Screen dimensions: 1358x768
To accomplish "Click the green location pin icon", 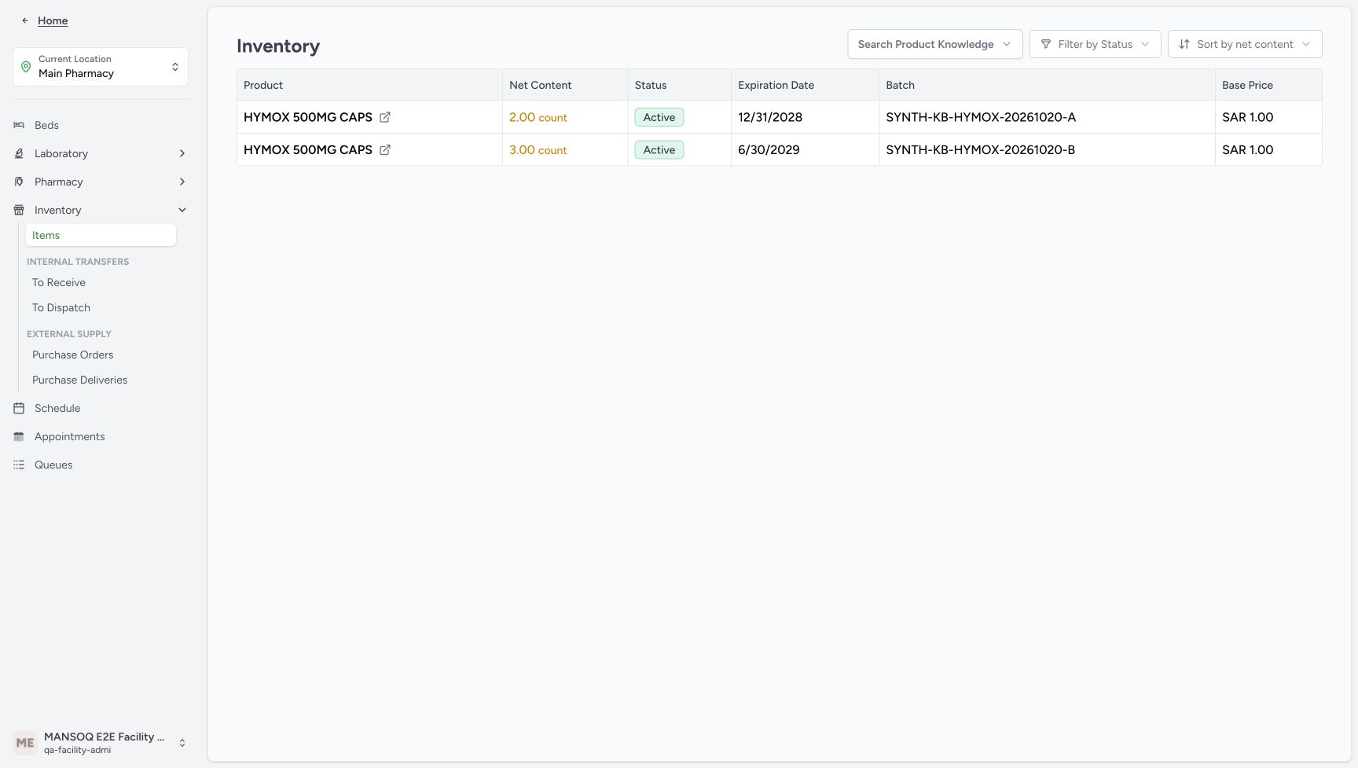I will click(26, 67).
